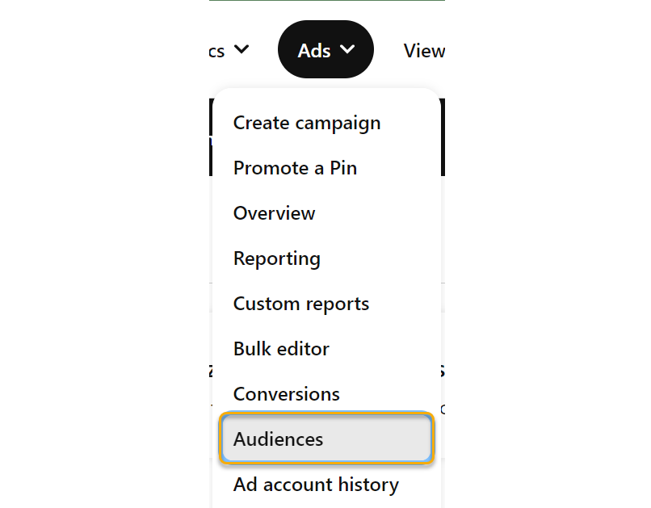Click the Audiences link text
Viewport: 651px width, 508px height.
pos(278,439)
